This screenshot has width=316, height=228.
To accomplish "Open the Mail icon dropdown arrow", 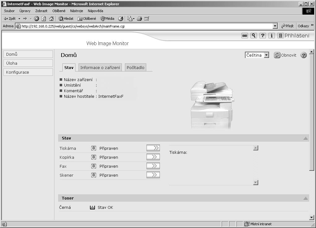I will tap(134, 19).
